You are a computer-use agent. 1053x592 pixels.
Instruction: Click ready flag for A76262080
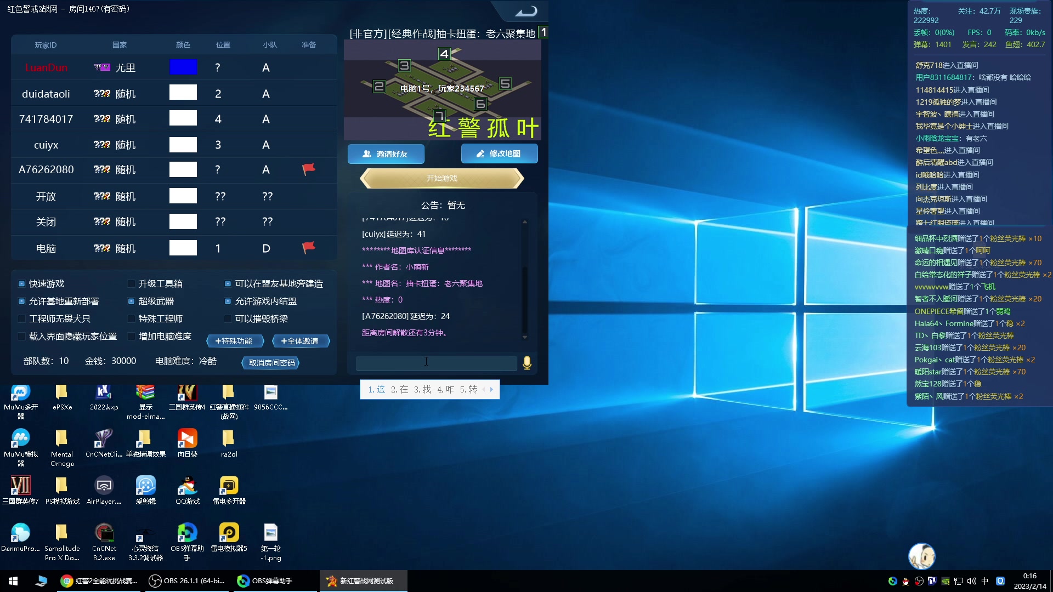(309, 169)
